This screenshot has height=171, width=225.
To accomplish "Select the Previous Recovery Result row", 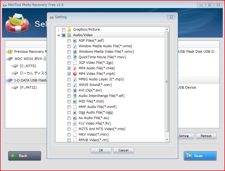I will pyautogui.click(x=26, y=52).
